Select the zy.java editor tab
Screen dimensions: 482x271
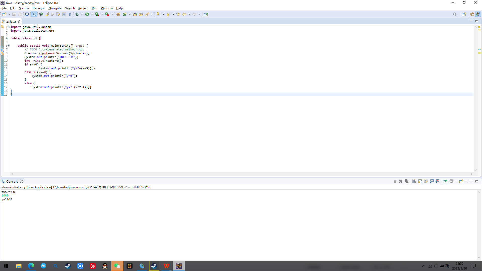[11, 21]
